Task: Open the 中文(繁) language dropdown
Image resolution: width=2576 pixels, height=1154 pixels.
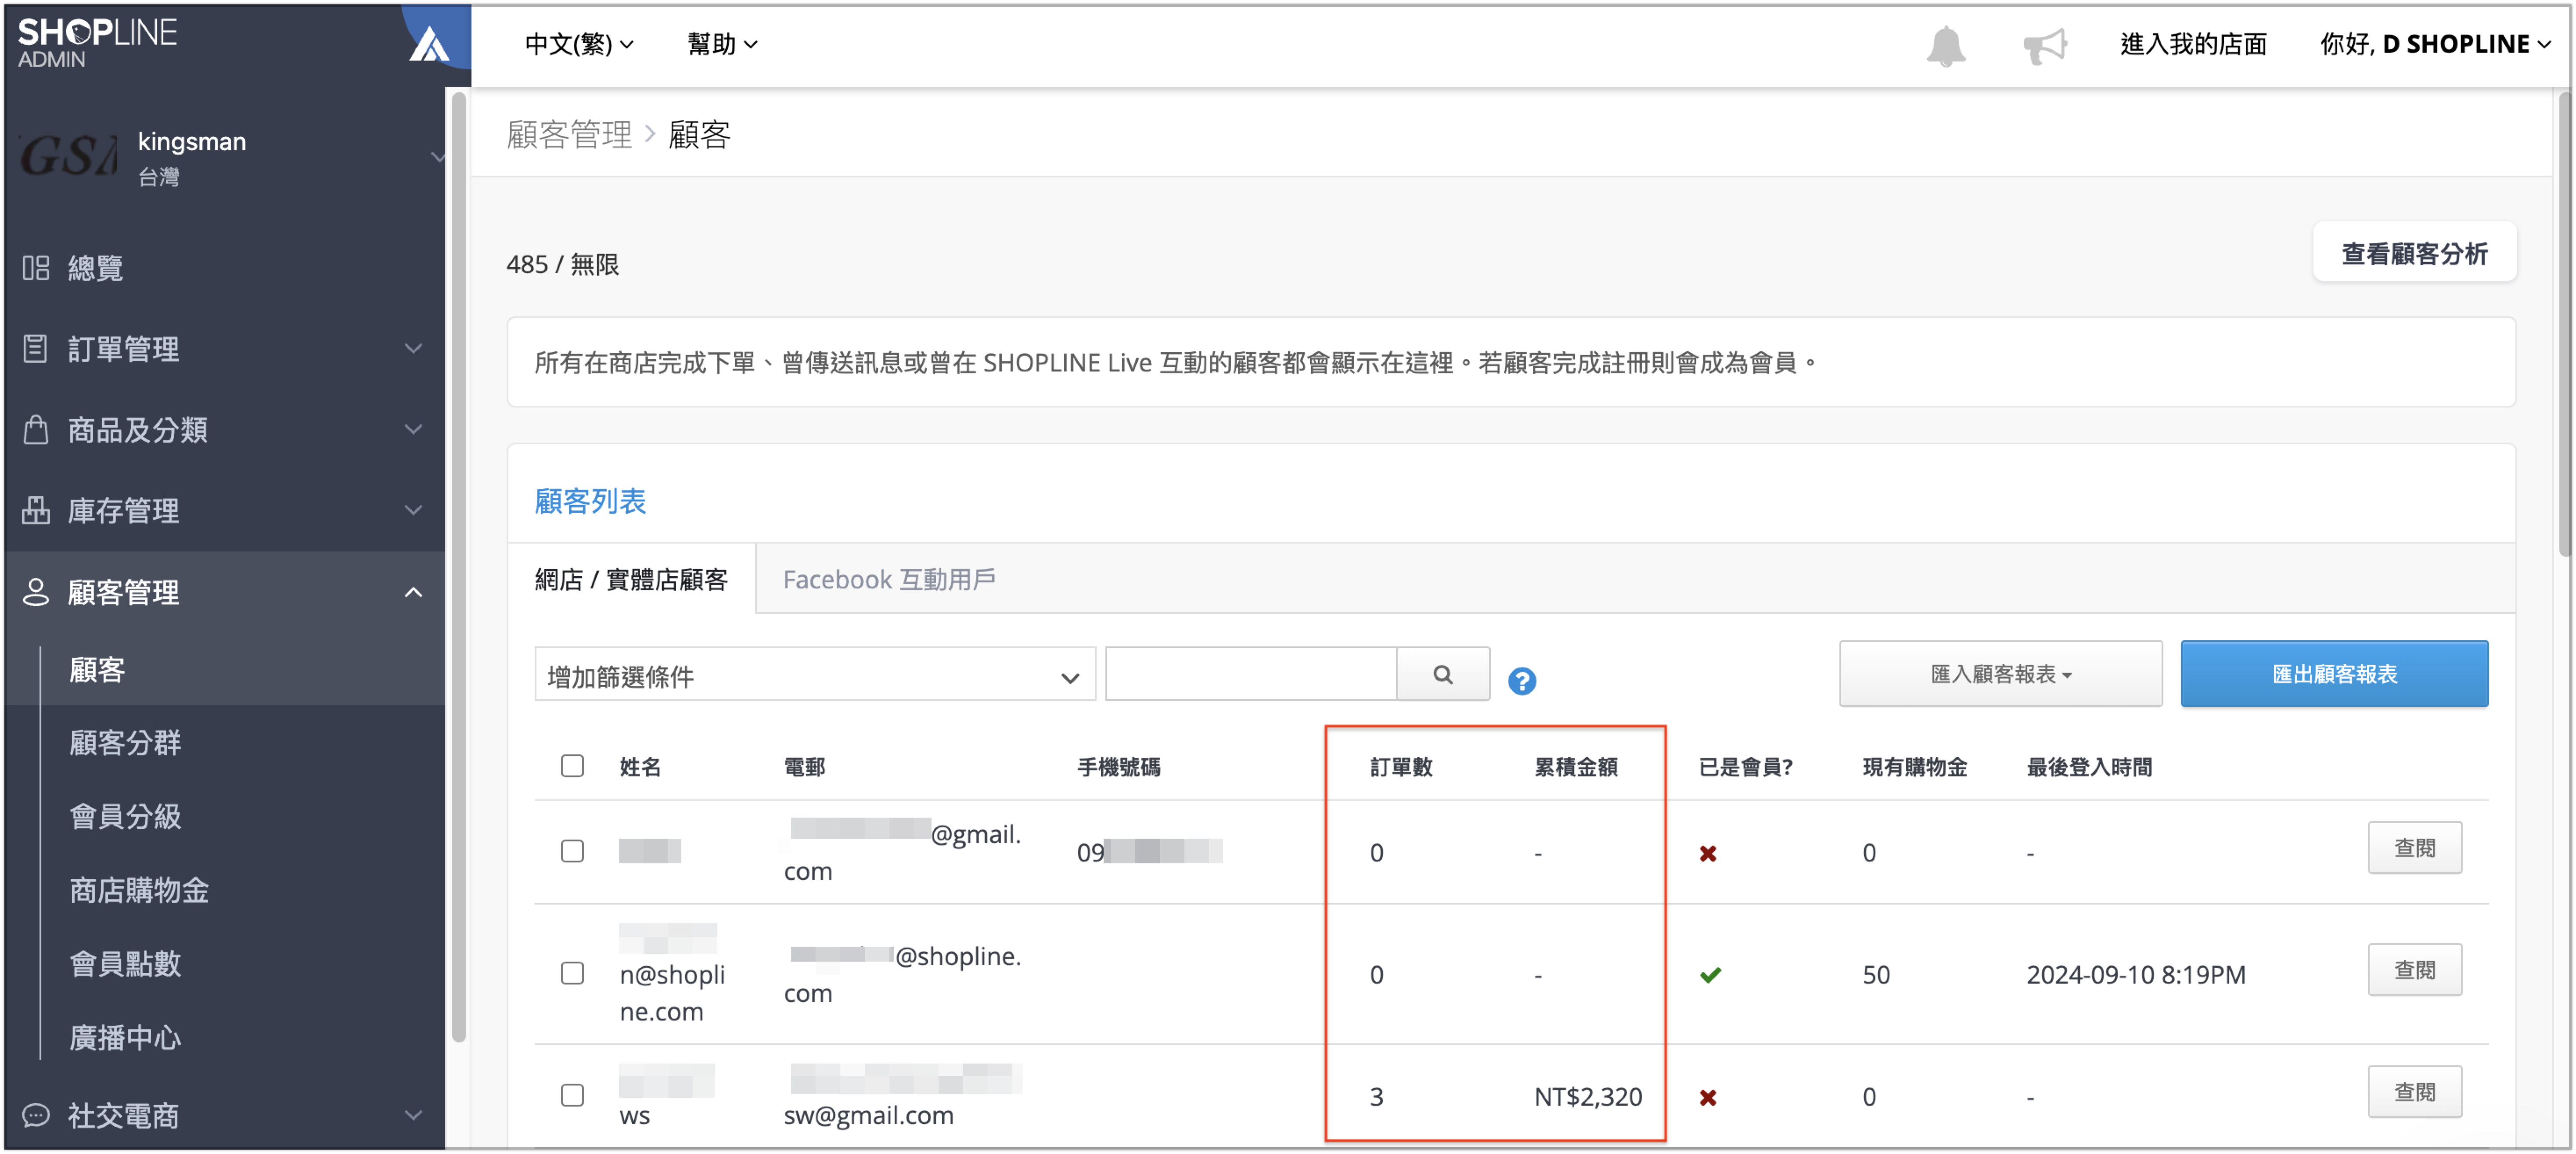Action: tap(579, 44)
